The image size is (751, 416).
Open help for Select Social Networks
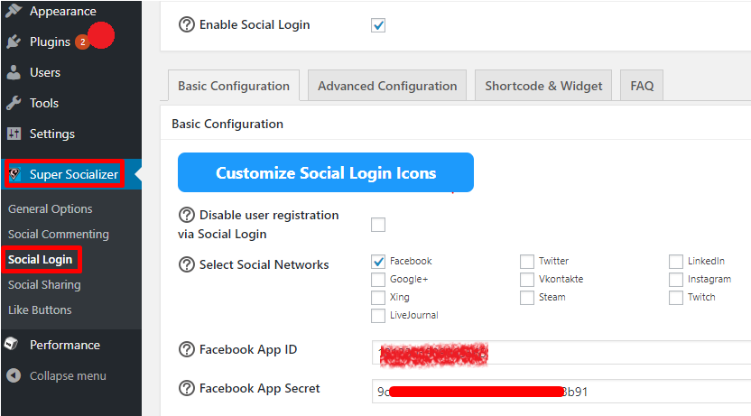point(186,264)
